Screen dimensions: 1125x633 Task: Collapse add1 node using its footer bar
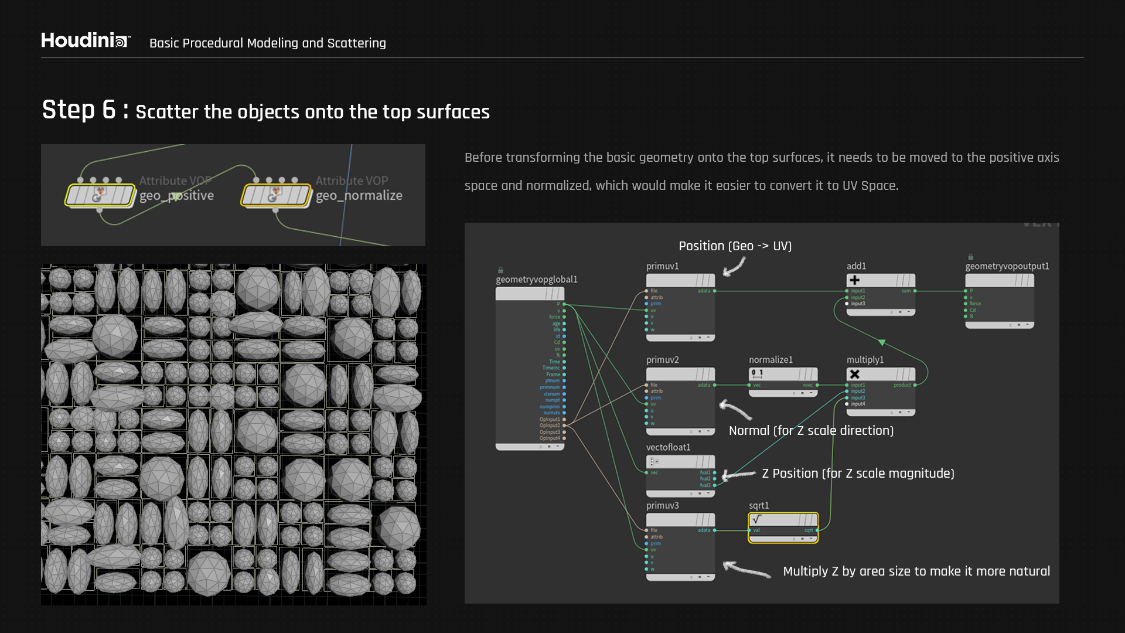[x=881, y=312]
